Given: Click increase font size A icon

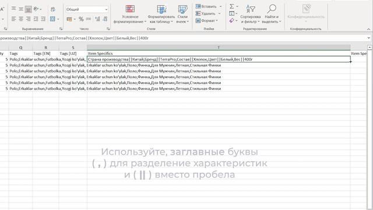Looking at the screenshot, I should (x=2, y=9).
